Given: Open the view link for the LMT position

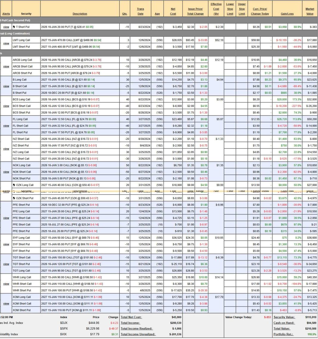Looking at the screenshot, I should pyautogui.click(x=6, y=43).
